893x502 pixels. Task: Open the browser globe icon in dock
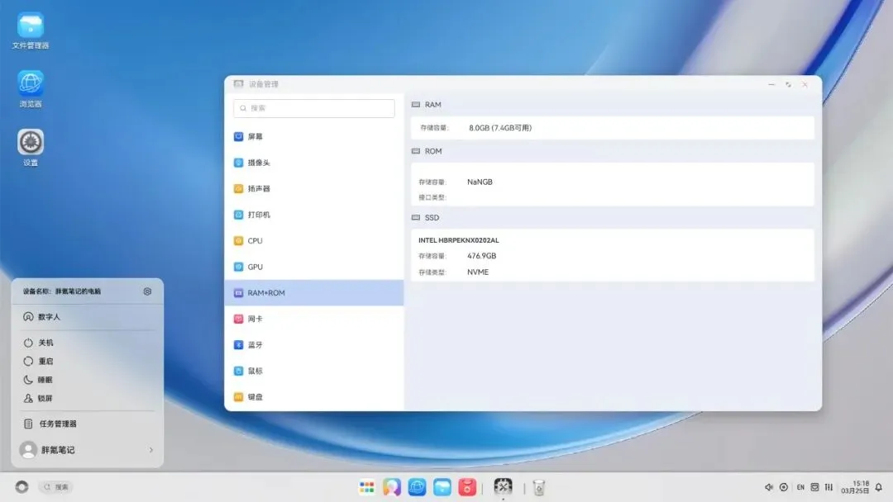click(x=417, y=487)
